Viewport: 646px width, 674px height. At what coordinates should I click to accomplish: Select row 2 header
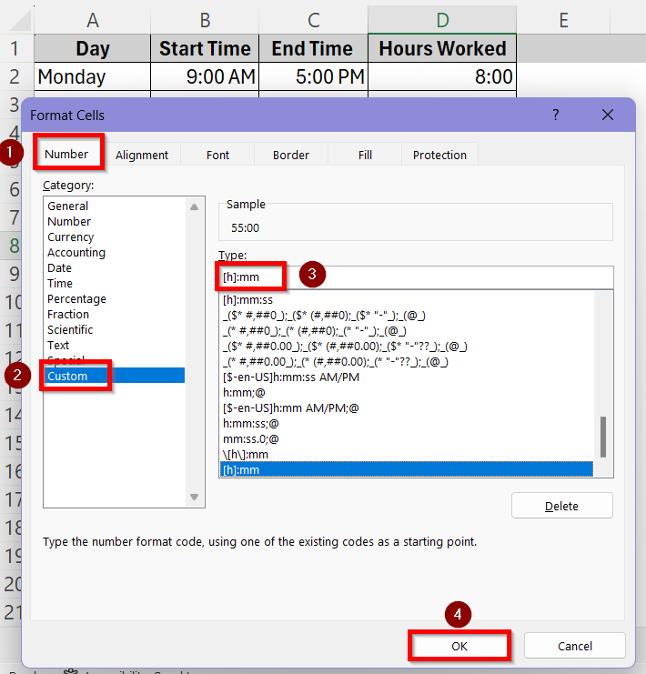click(x=15, y=76)
